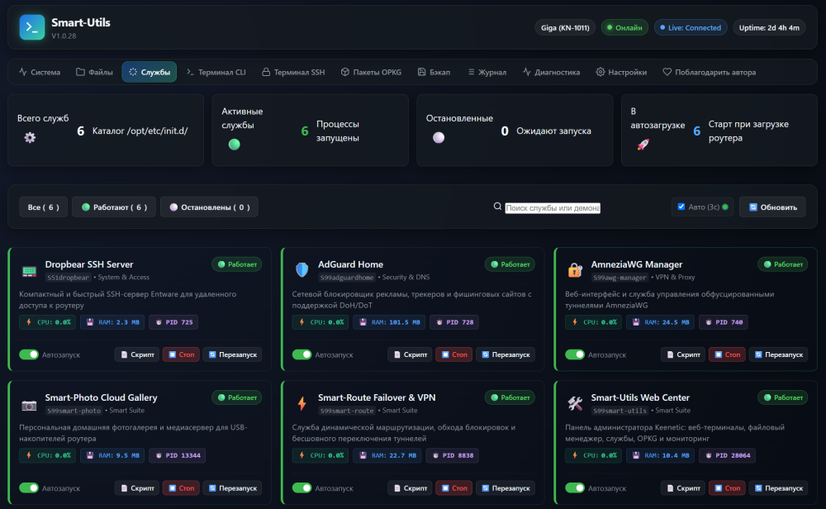Stop the Dropbear SSH Server service

[x=181, y=354]
